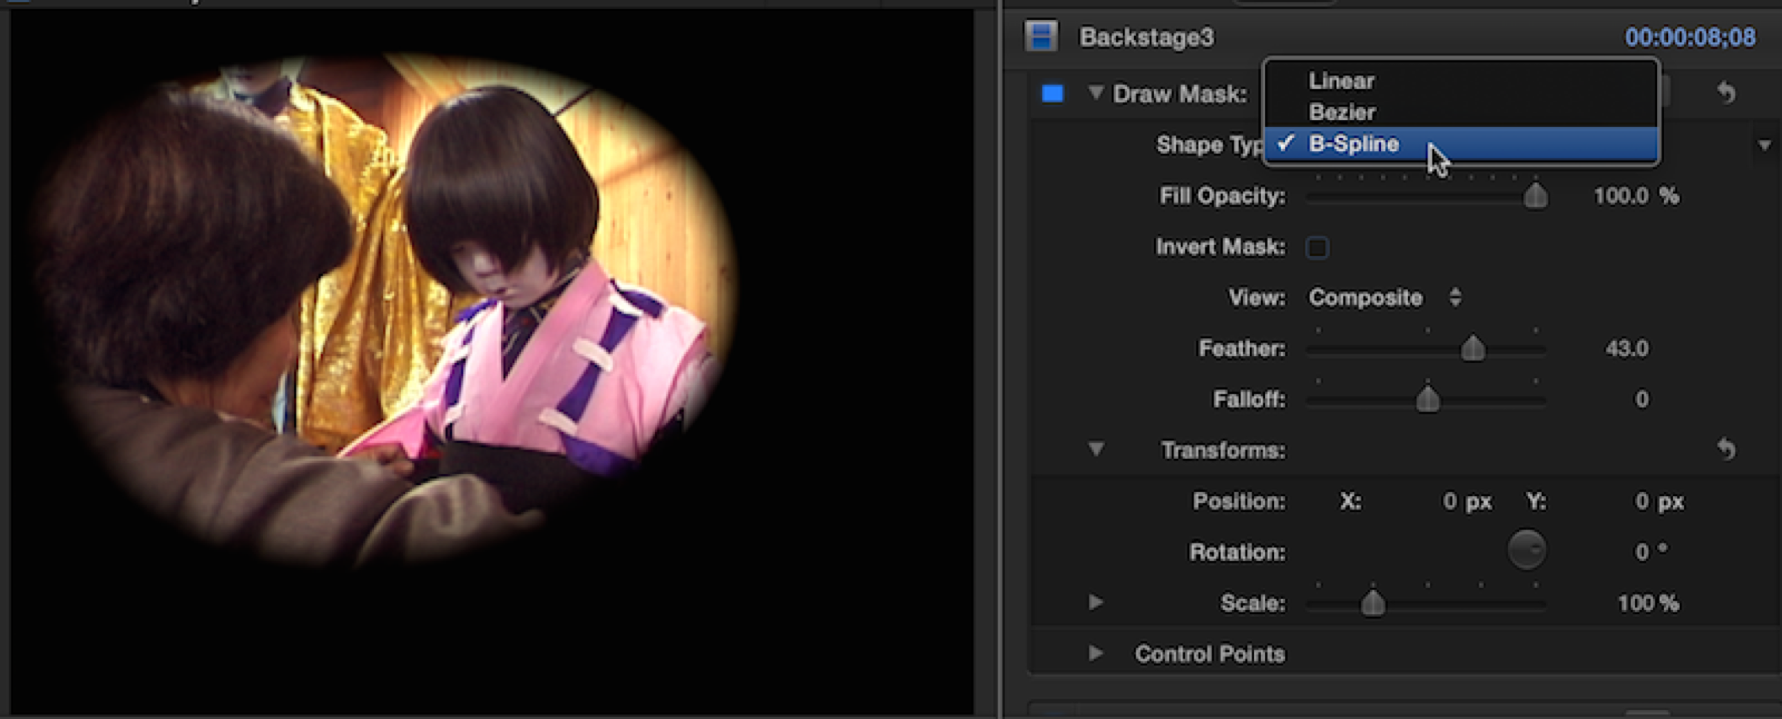Open the View Composite popup menu
Image resolution: width=1782 pixels, height=719 pixels.
click(x=1384, y=298)
